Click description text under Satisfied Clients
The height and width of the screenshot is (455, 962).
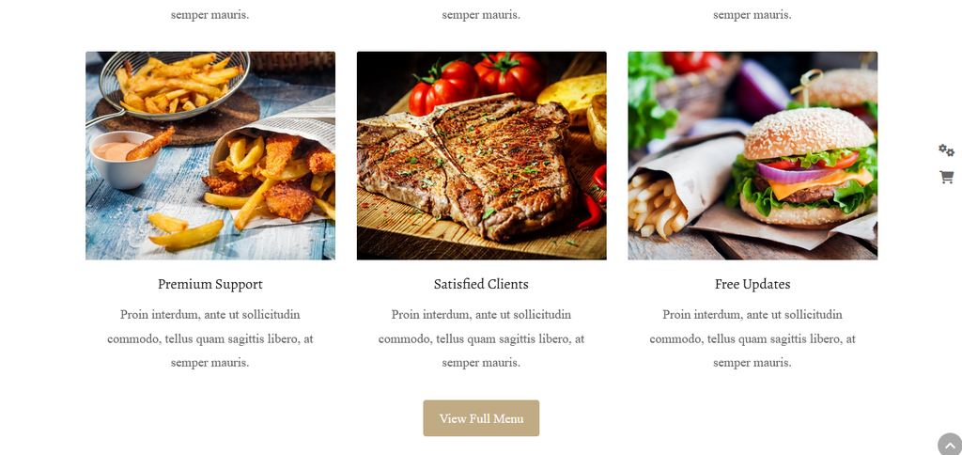coord(481,338)
